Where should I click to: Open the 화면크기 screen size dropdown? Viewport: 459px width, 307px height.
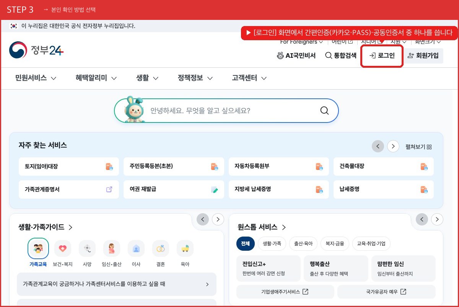point(428,42)
